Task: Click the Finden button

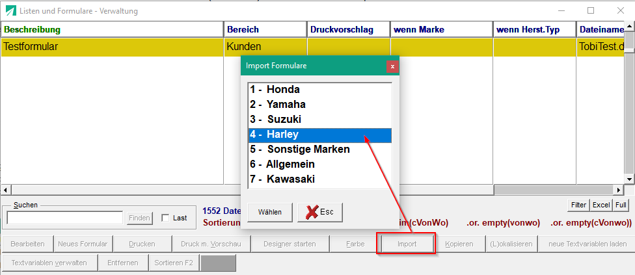Action: (x=140, y=218)
